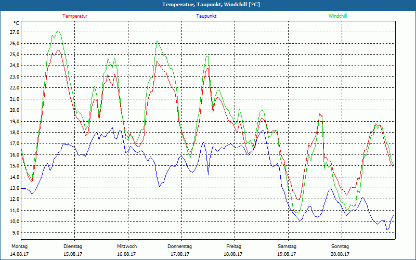
Task: Click the 'Dienstag' day label
Action: coord(73,246)
